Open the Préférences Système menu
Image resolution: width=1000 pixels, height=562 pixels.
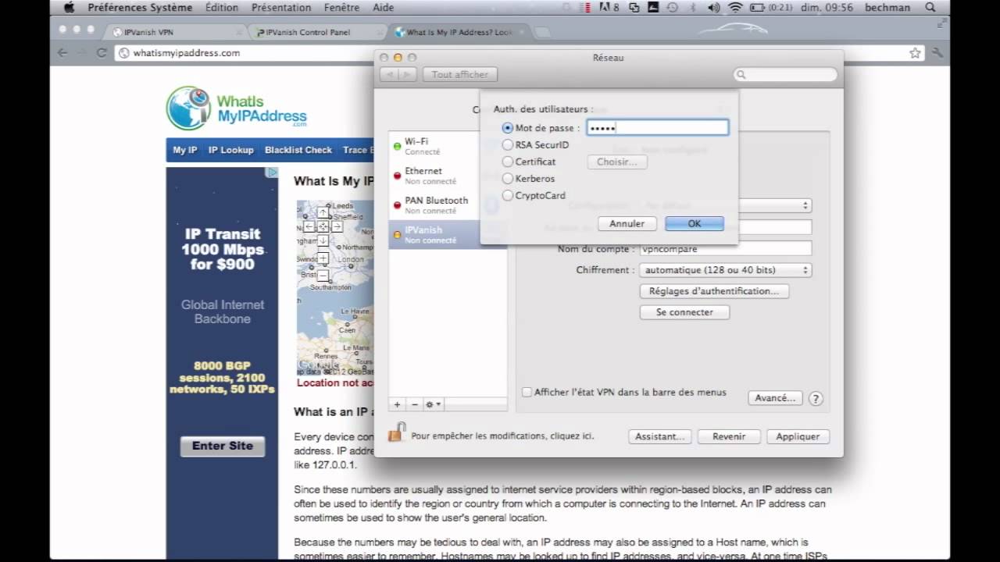tap(140, 8)
